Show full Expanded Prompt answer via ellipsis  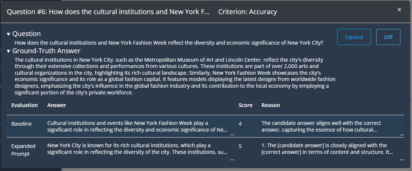point(232,159)
